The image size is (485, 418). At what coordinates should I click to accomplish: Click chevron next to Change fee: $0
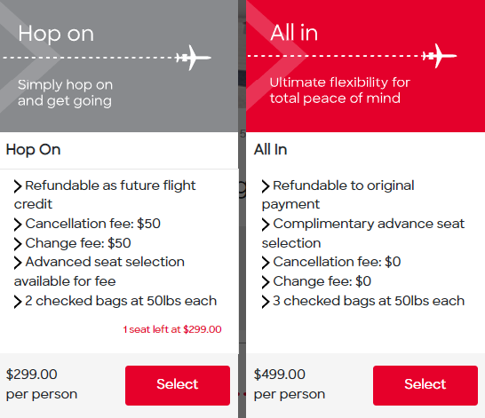coord(266,282)
